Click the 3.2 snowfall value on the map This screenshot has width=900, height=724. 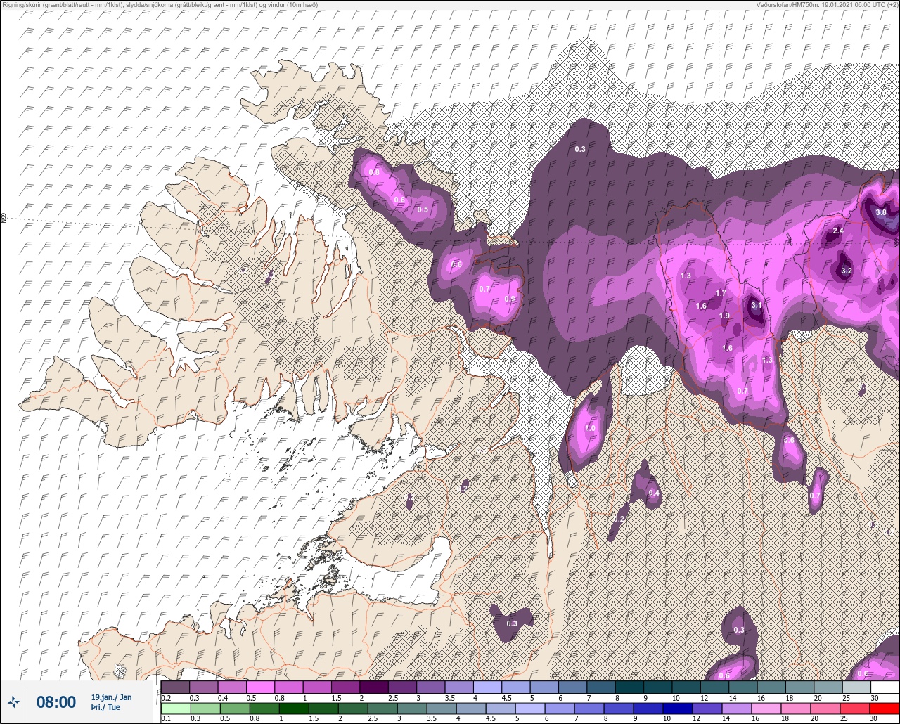pos(847,271)
